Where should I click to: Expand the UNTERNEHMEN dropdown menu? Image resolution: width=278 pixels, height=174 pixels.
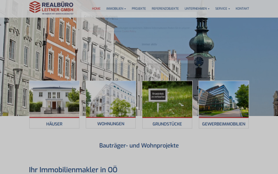[x=197, y=8]
